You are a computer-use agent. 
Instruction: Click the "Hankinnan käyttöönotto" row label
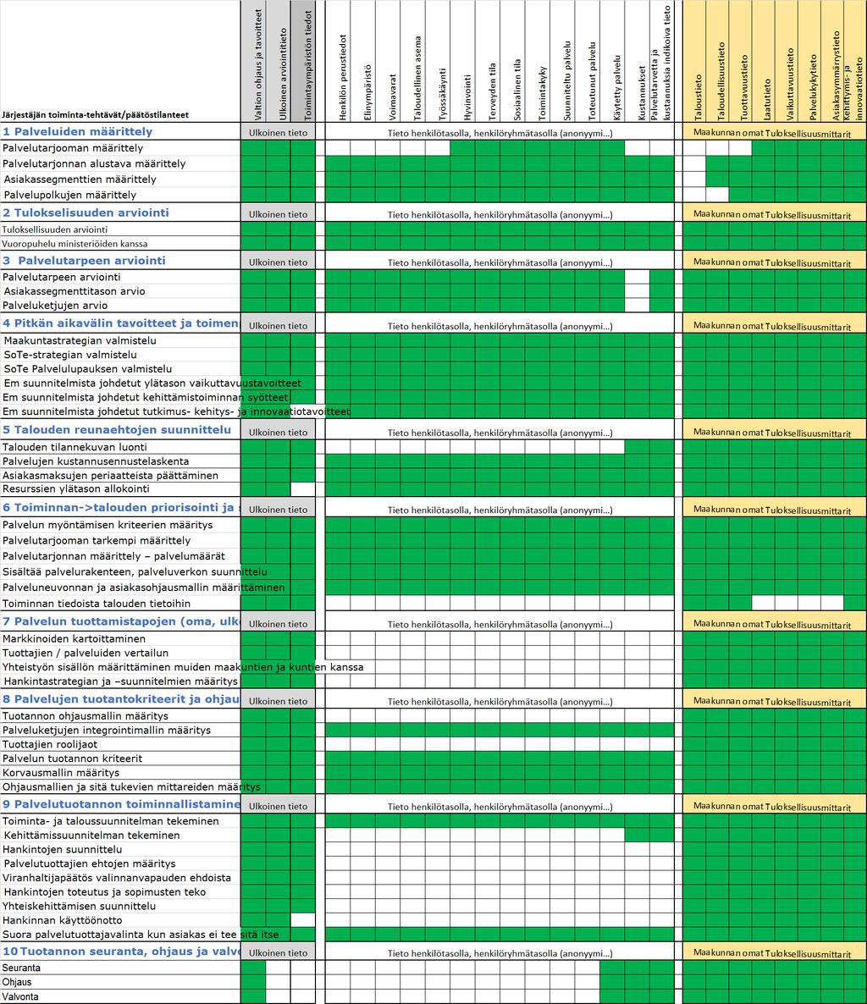click(62, 920)
